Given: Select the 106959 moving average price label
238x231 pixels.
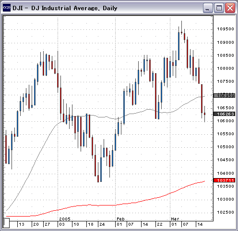Looking at the screenshot, I should [x=225, y=96].
